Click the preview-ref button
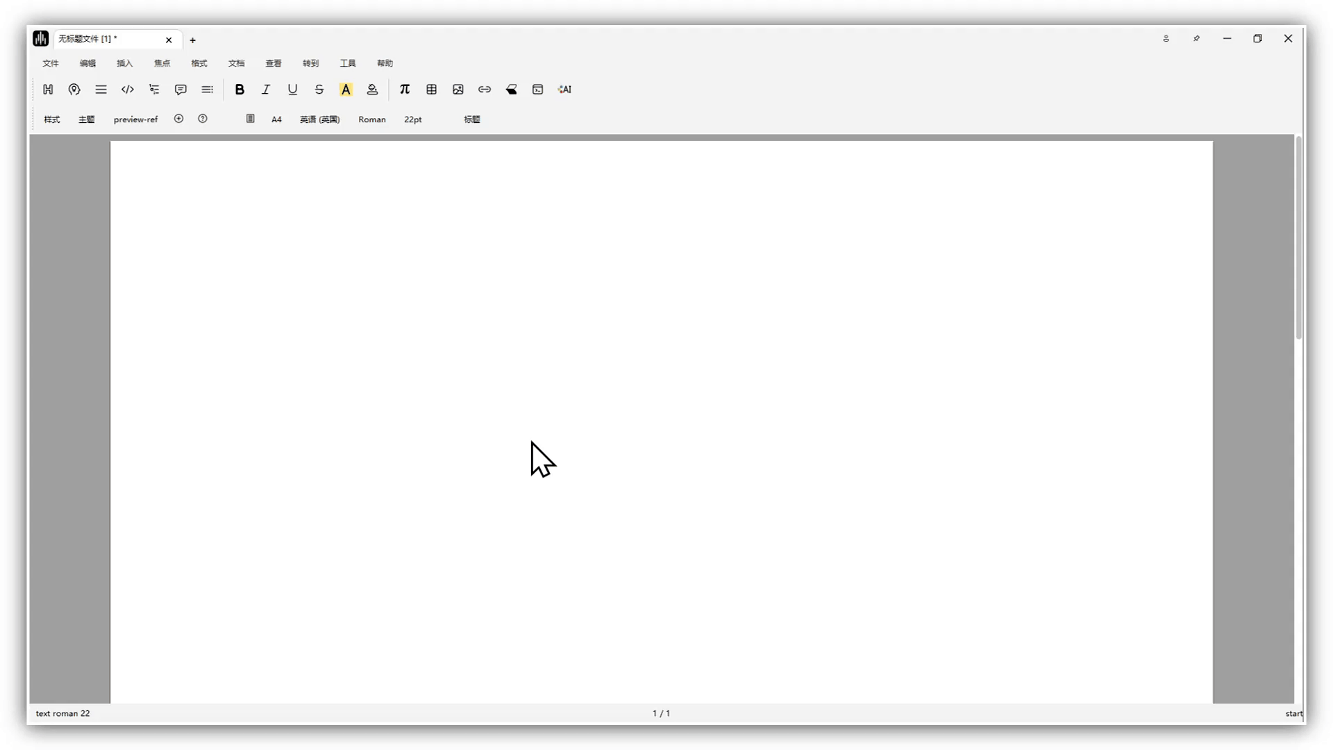Screen dimensions: 1333x750 coord(135,119)
